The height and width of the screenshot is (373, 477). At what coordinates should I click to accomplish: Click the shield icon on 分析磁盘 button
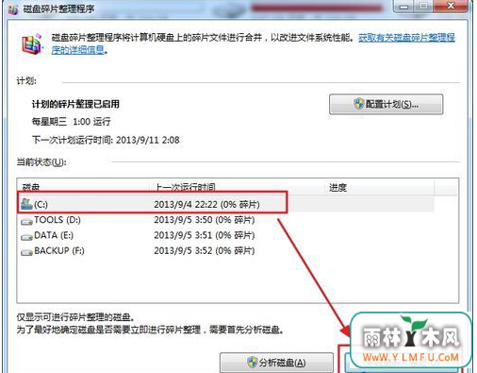[252, 363]
